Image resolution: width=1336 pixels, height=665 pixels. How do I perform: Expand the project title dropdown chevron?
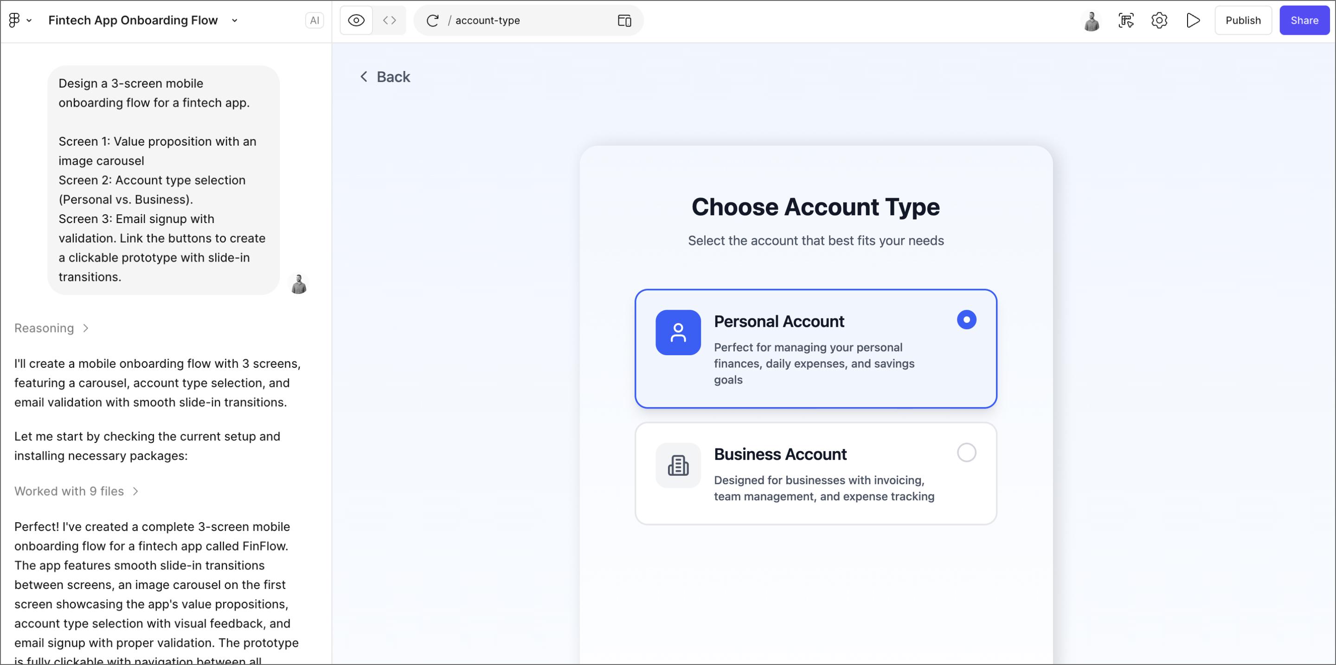234,21
